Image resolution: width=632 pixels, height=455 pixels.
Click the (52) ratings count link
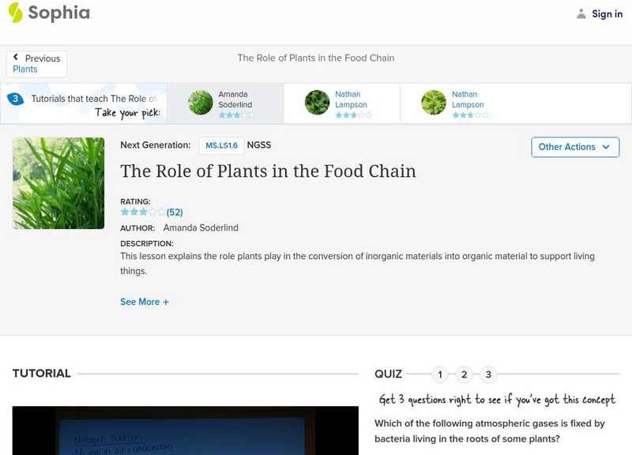(174, 212)
